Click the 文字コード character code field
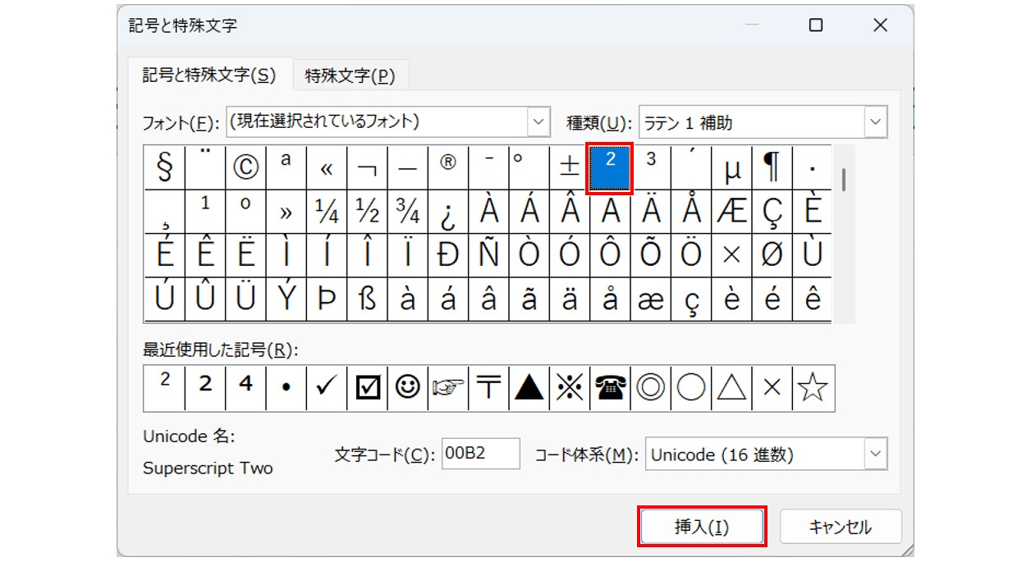This screenshot has height=562, width=1031. [480, 454]
